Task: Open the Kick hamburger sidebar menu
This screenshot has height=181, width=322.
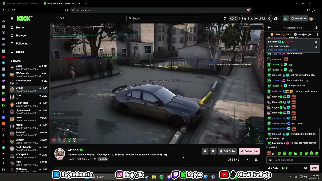Action: point(12,18)
